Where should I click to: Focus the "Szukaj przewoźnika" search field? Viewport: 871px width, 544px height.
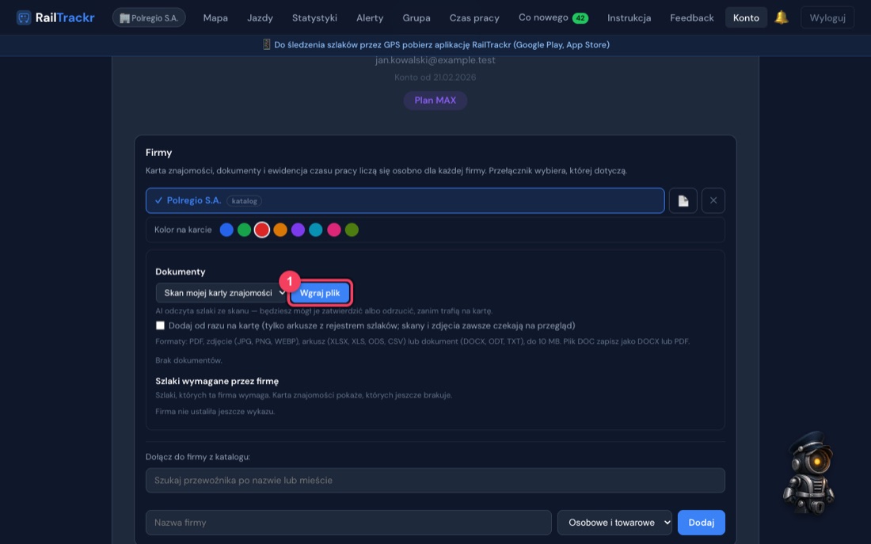435,480
